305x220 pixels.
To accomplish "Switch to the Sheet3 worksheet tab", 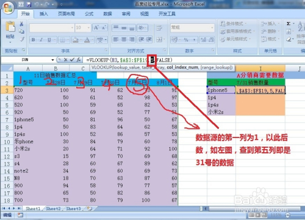I will 73,208.
